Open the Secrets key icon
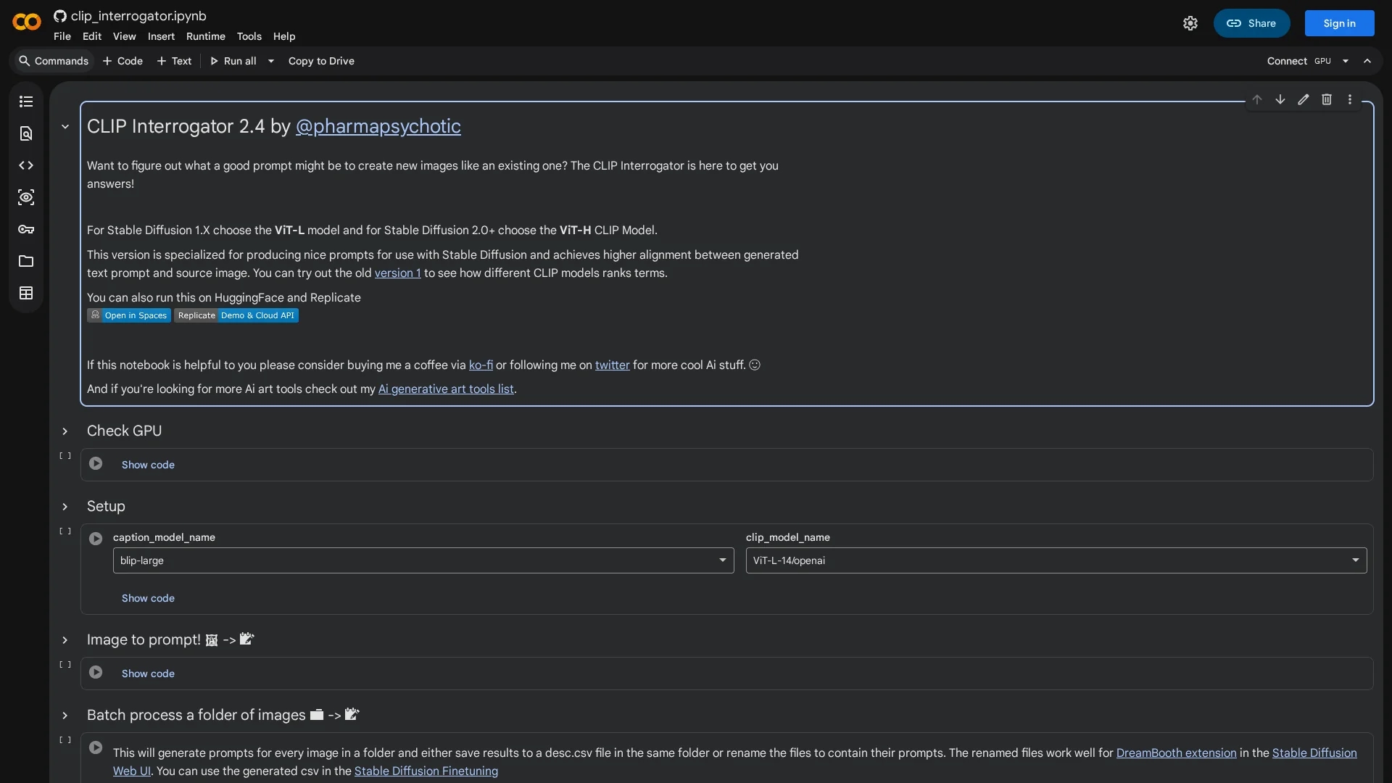Viewport: 1392px width, 783px height. [26, 229]
